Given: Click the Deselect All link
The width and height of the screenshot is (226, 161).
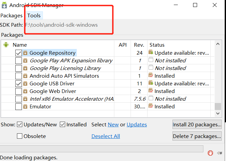Looking at the screenshot, I should pyautogui.click(x=106, y=136).
